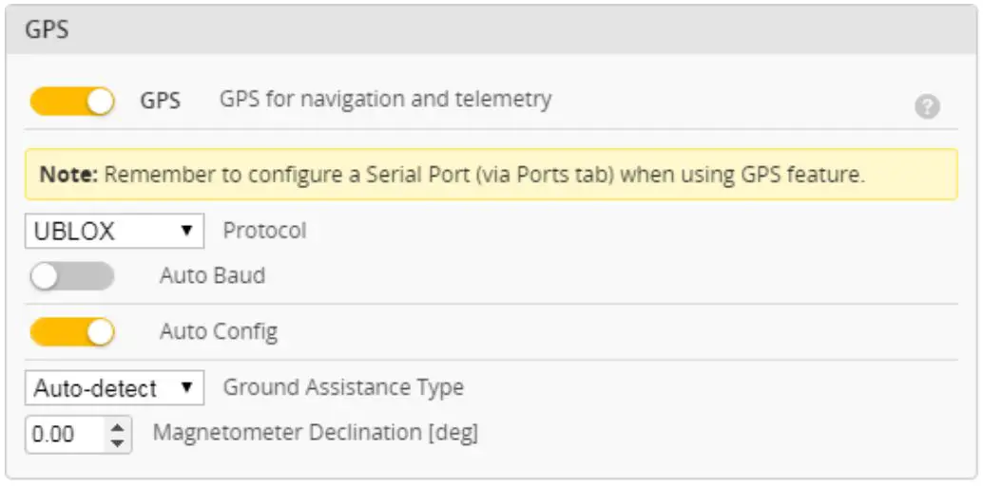The height and width of the screenshot is (486, 983).
Task: Click the "Protocol" label
Action: point(264,231)
